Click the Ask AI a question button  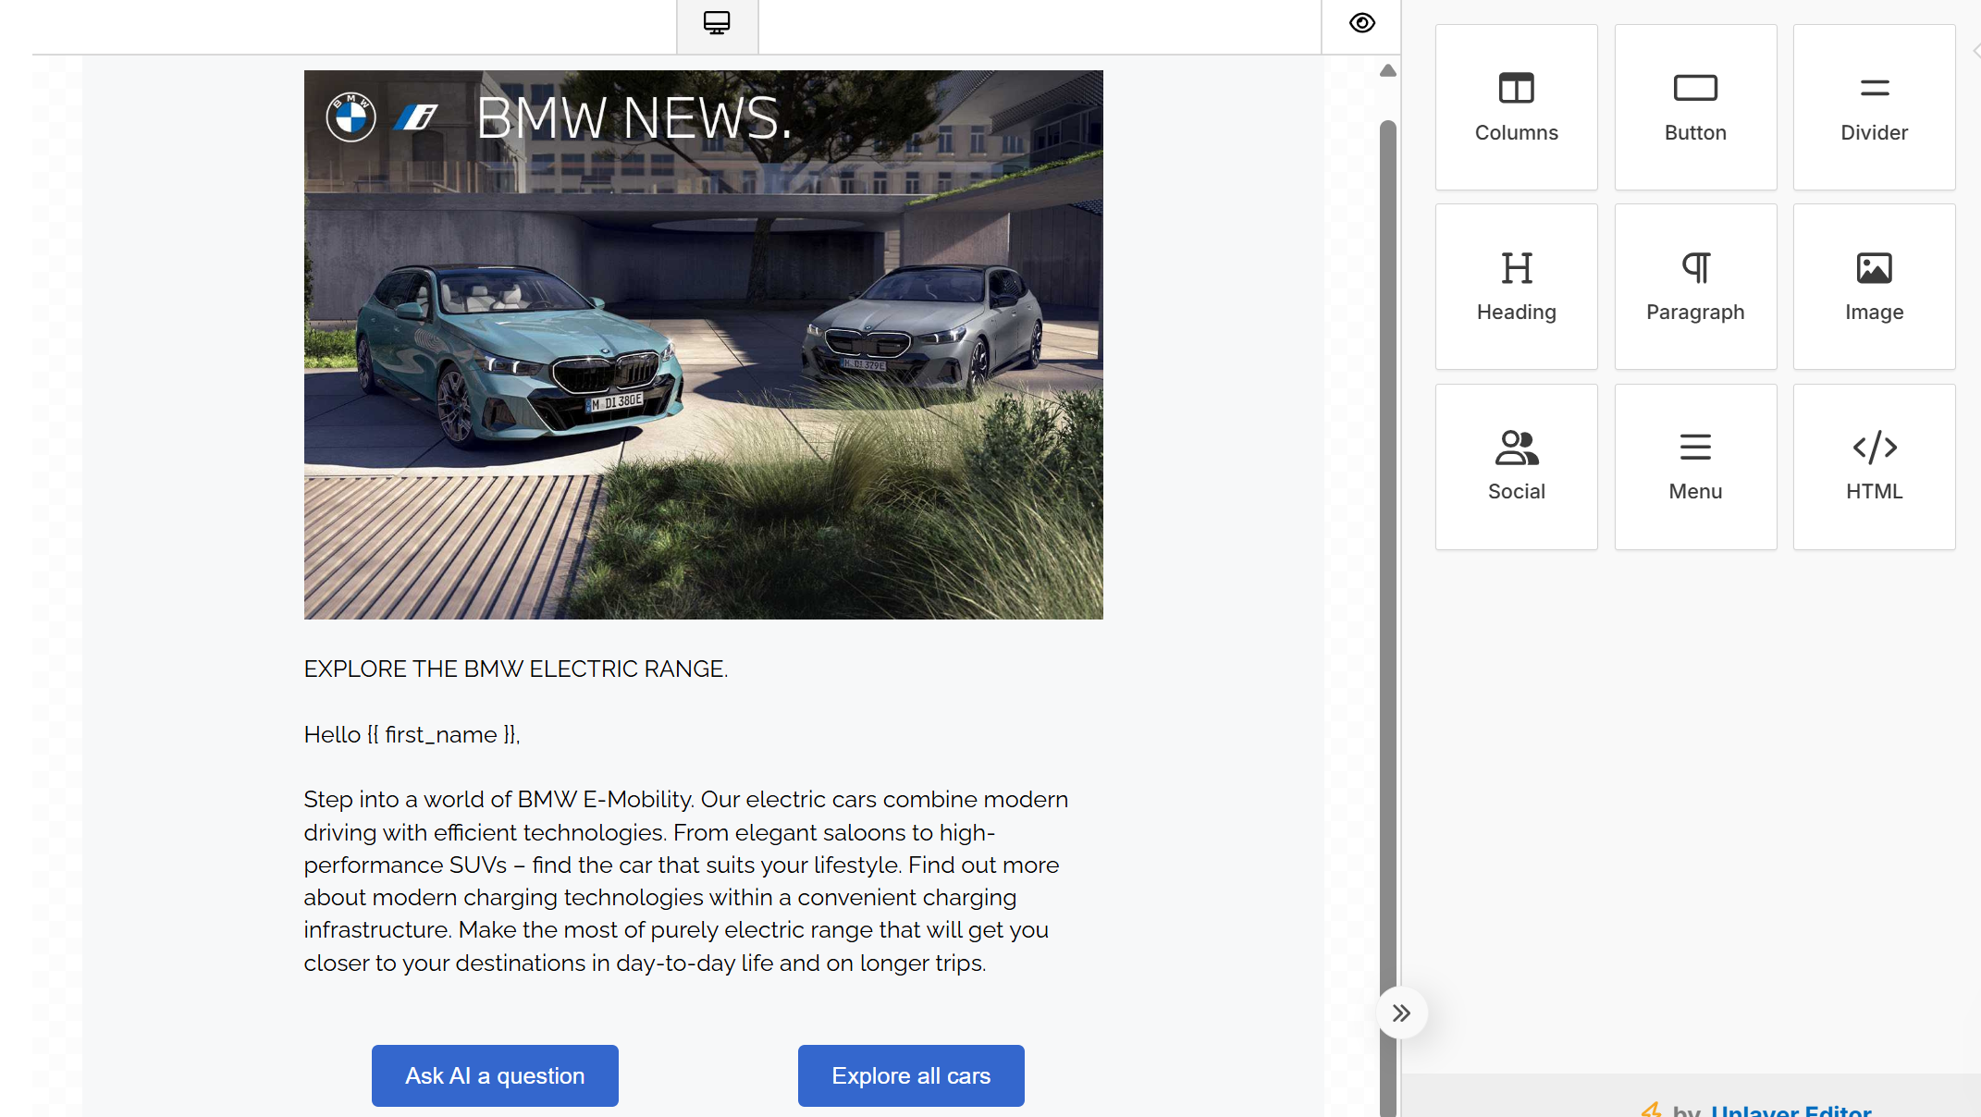pos(495,1075)
